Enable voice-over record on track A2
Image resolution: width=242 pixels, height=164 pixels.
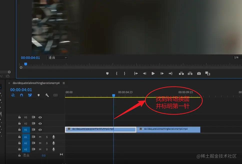coord(53,143)
